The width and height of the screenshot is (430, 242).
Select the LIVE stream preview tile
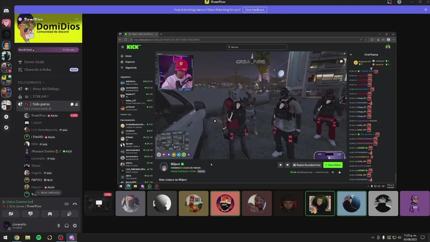coord(99,203)
